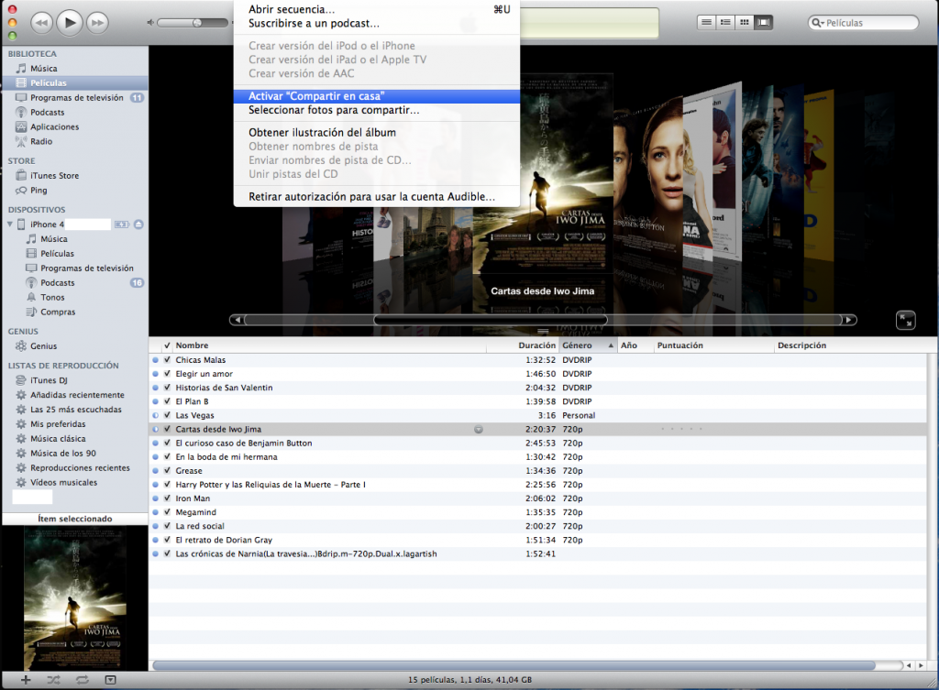
Task: Choose Obtener ilustración del álbum
Action: (377, 132)
